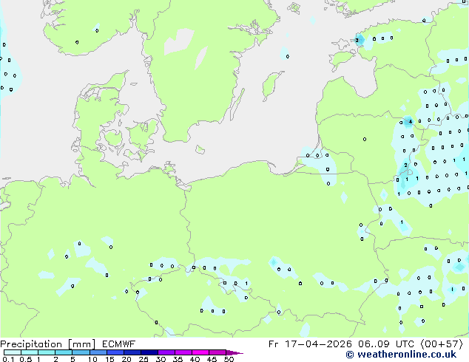
Task: Select the 1–2 mm legend swatch
Action: pos(47,352)
